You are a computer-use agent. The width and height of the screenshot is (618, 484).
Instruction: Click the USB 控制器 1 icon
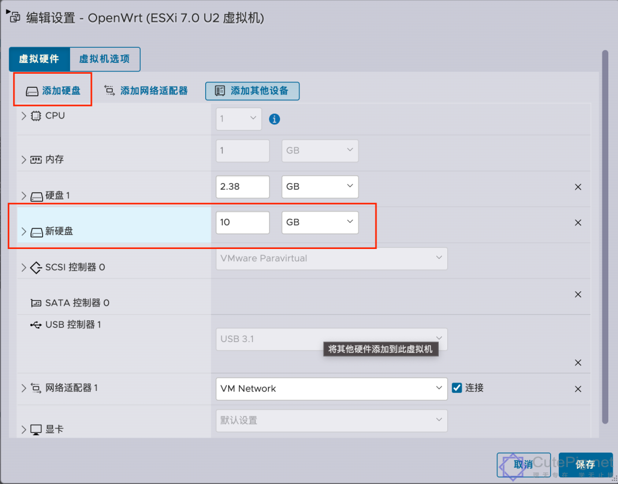coord(36,324)
